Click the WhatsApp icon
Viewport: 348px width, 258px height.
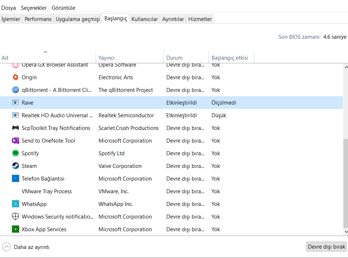click(15, 204)
